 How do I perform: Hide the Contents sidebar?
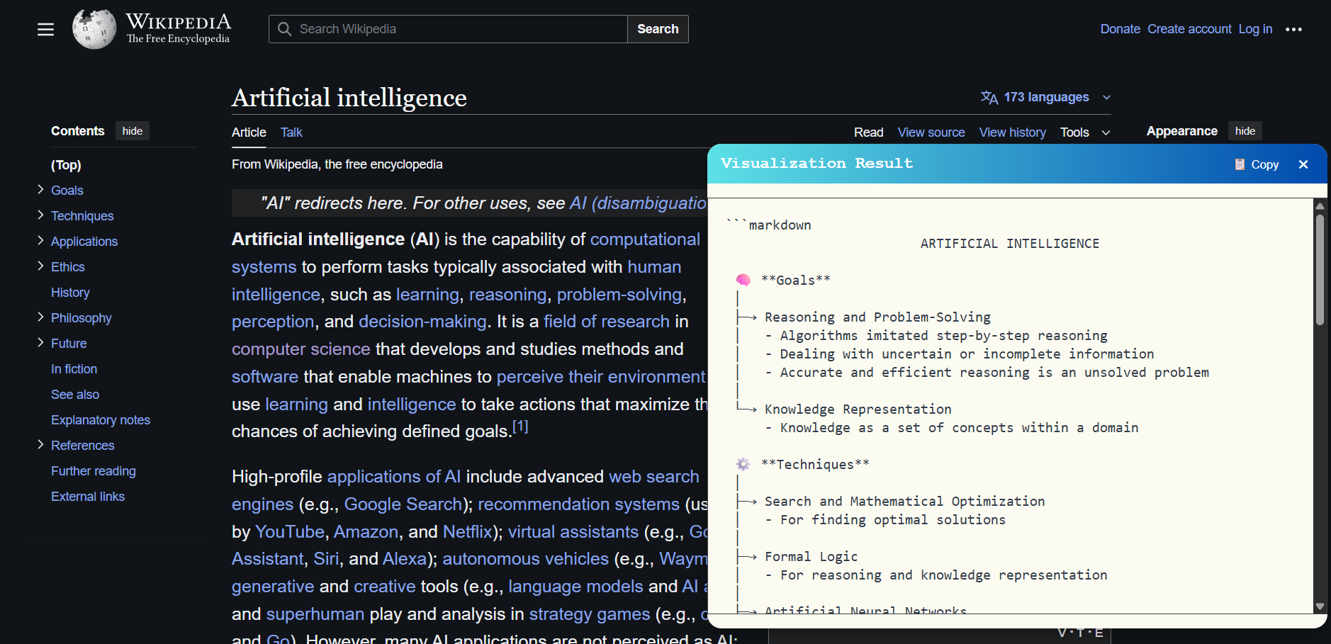[x=132, y=131]
